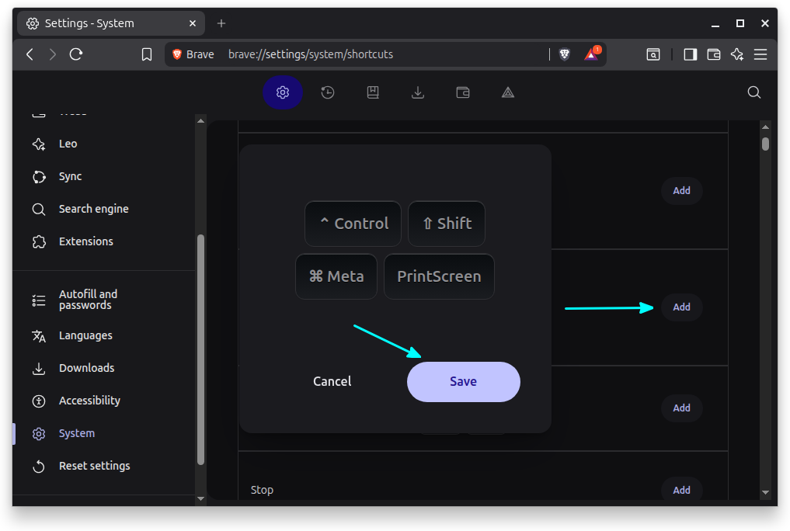Screen dimensions: 790x531
Task: Select Extensions in settings sidebar
Action: coord(85,241)
